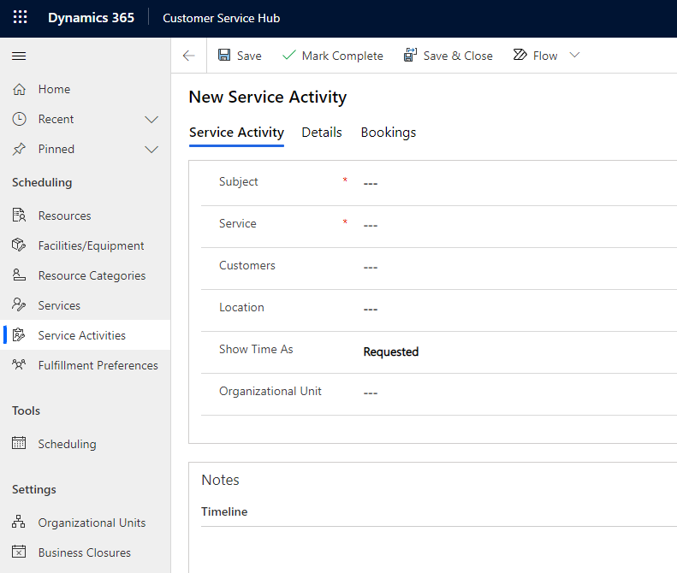
Task: Click the Save floppy disk icon
Action: [224, 55]
